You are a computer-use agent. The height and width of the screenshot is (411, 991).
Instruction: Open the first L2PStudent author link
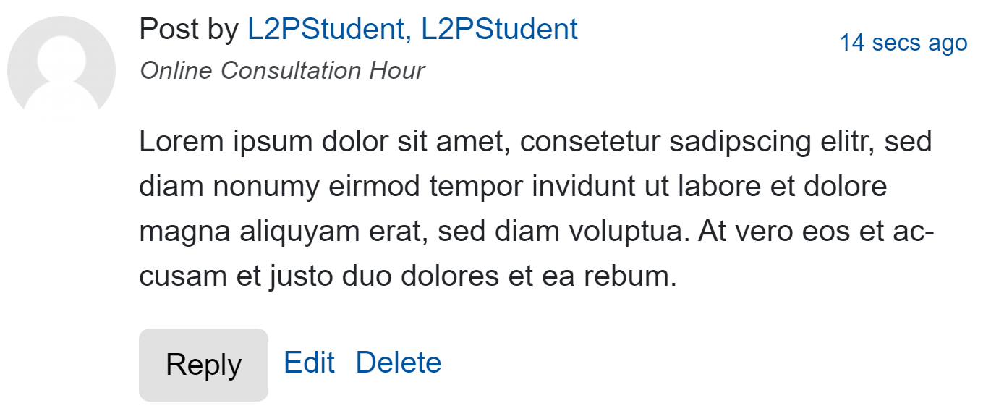(325, 30)
